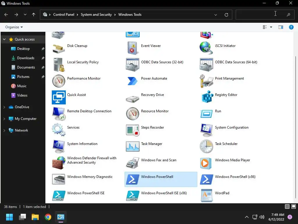The height and width of the screenshot is (224, 298).
Task: Launch Google Chrome from the taskbar
Action: (x=48, y=217)
